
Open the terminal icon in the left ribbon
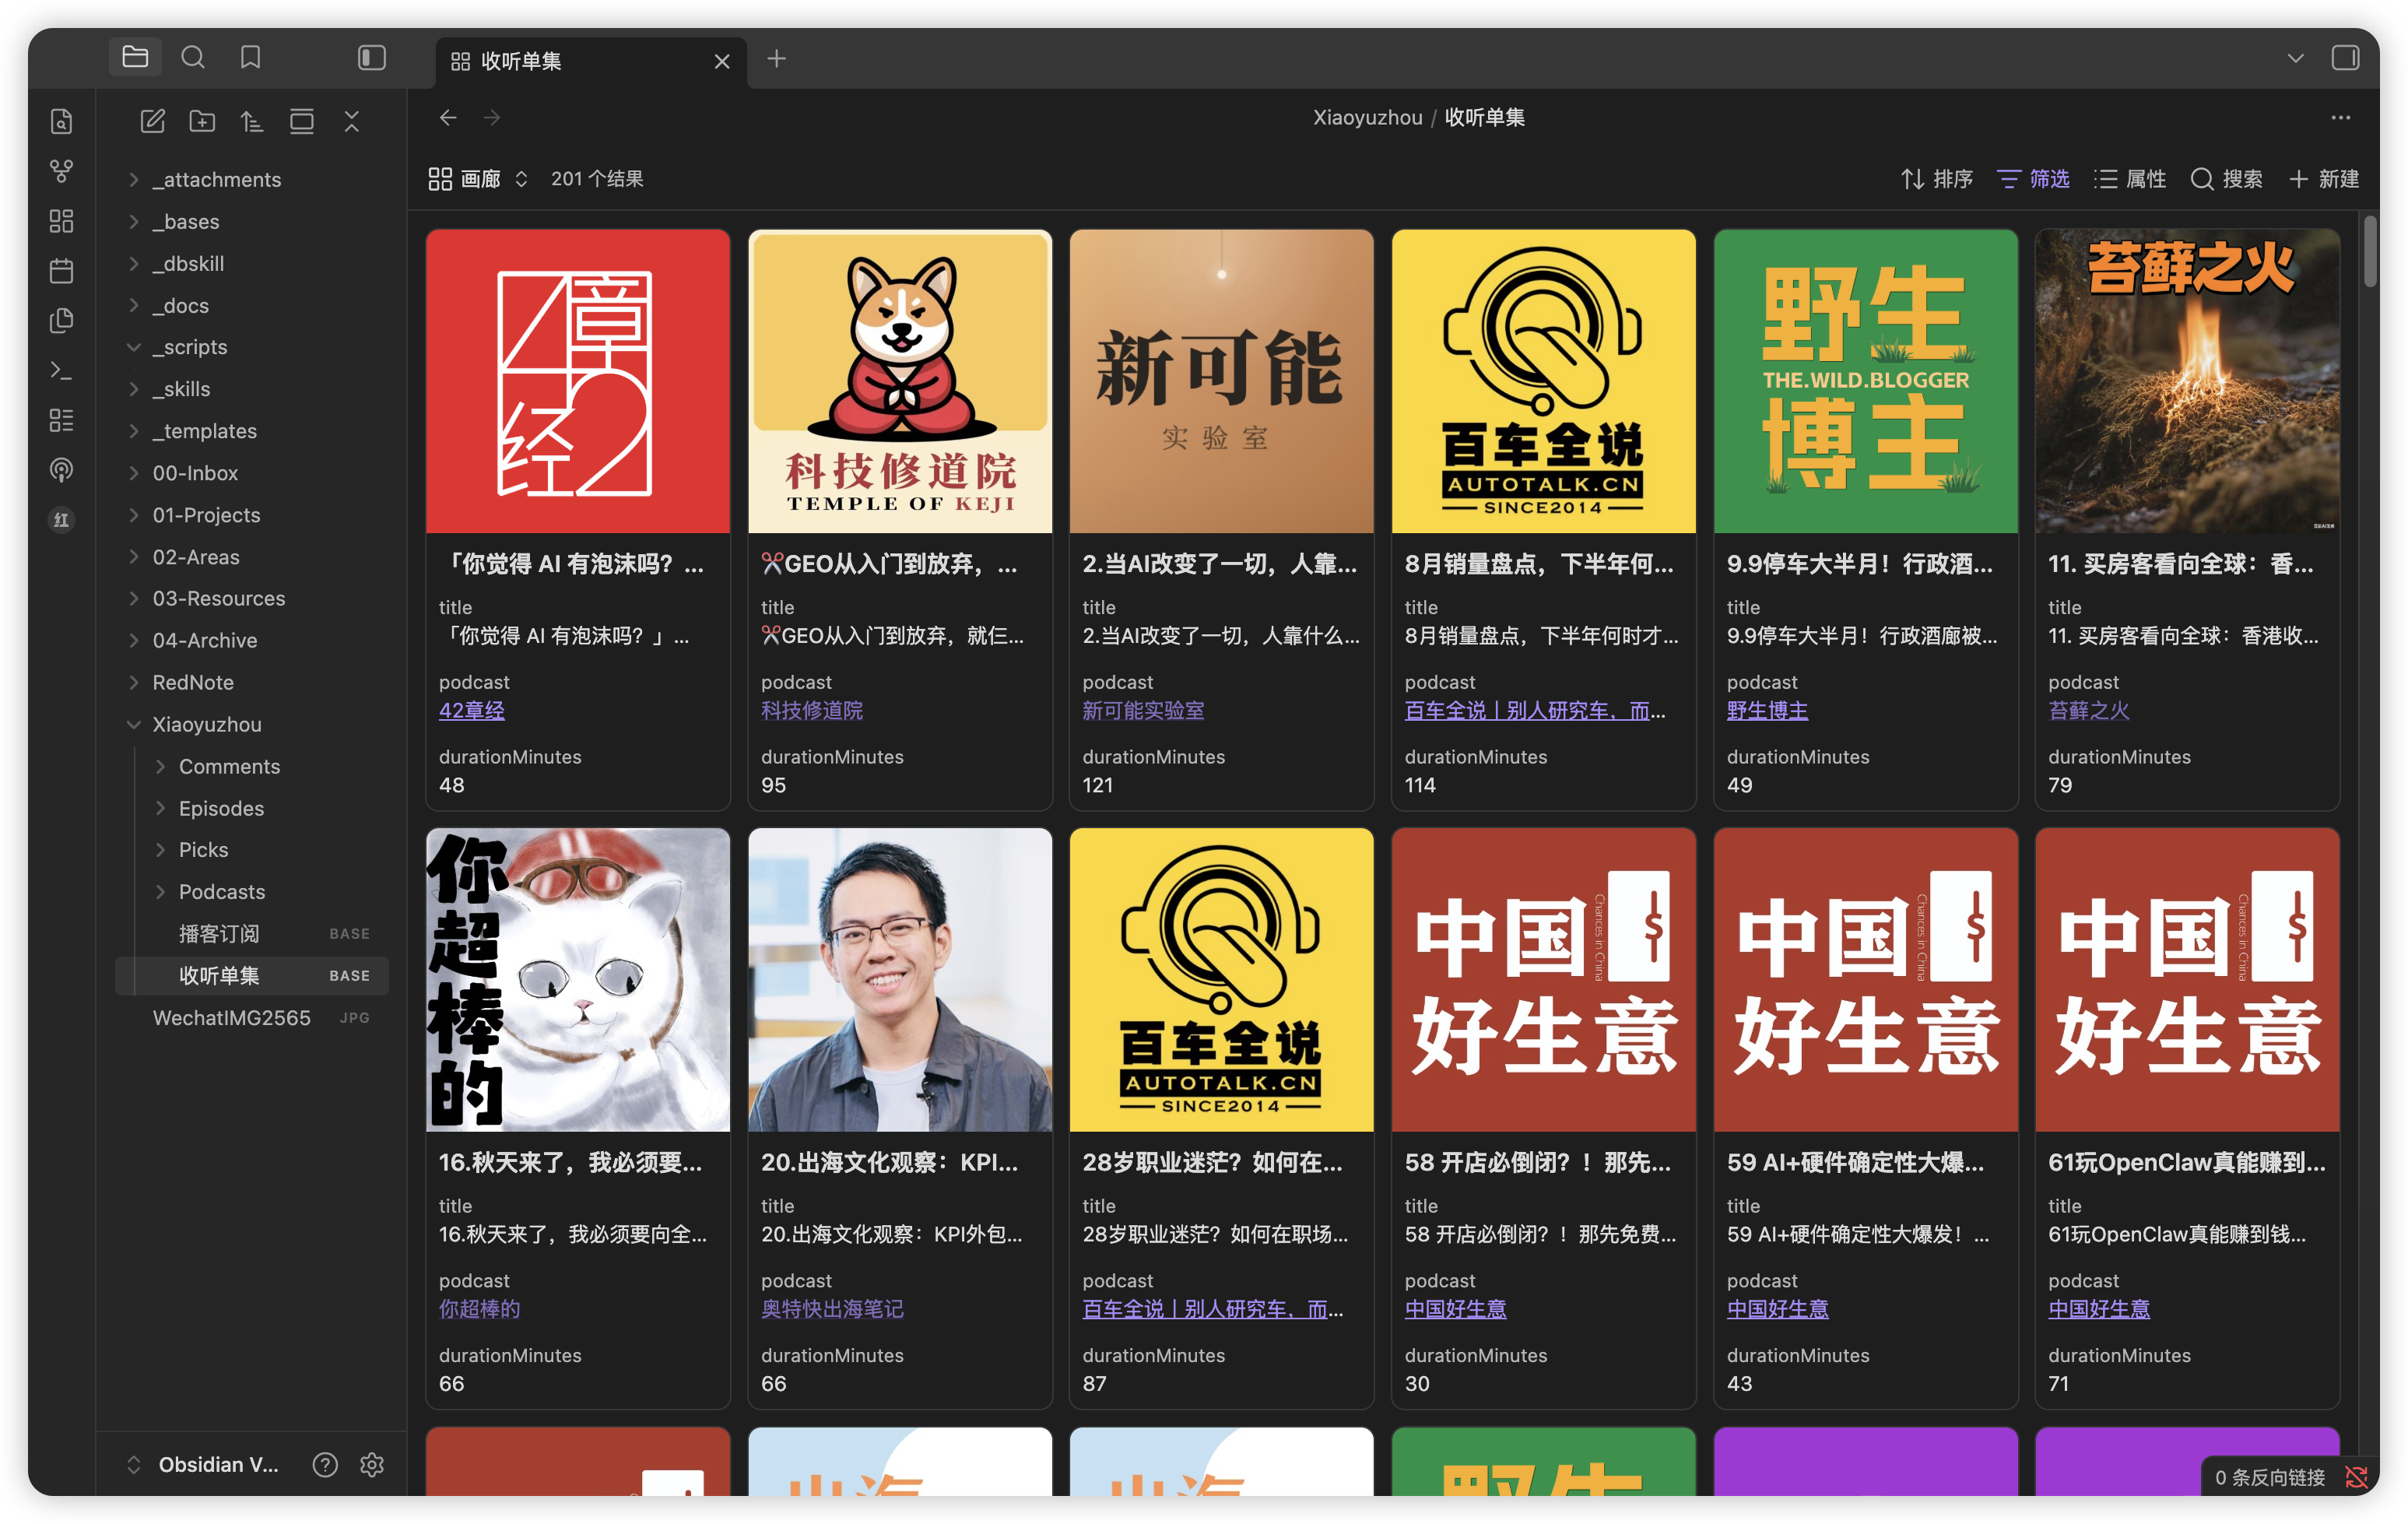click(x=61, y=371)
